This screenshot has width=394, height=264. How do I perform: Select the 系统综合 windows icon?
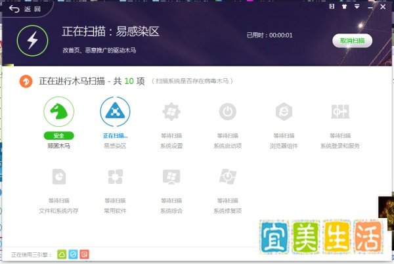[171, 177]
